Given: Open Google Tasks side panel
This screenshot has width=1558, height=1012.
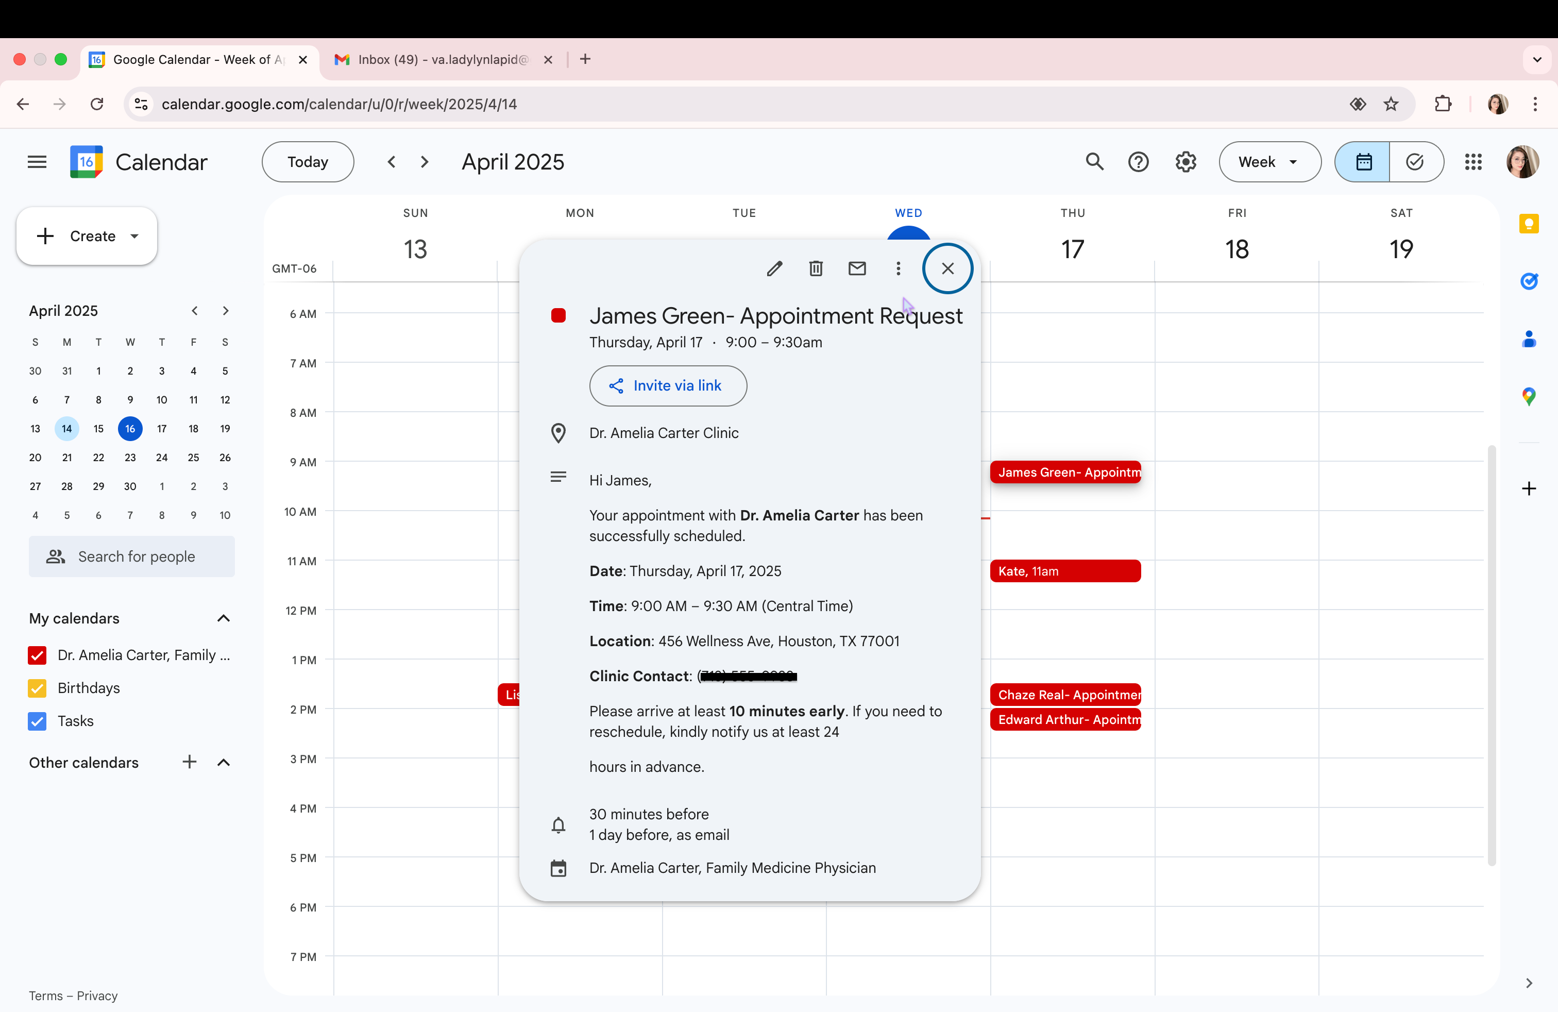Looking at the screenshot, I should [x=1529, y=281].
